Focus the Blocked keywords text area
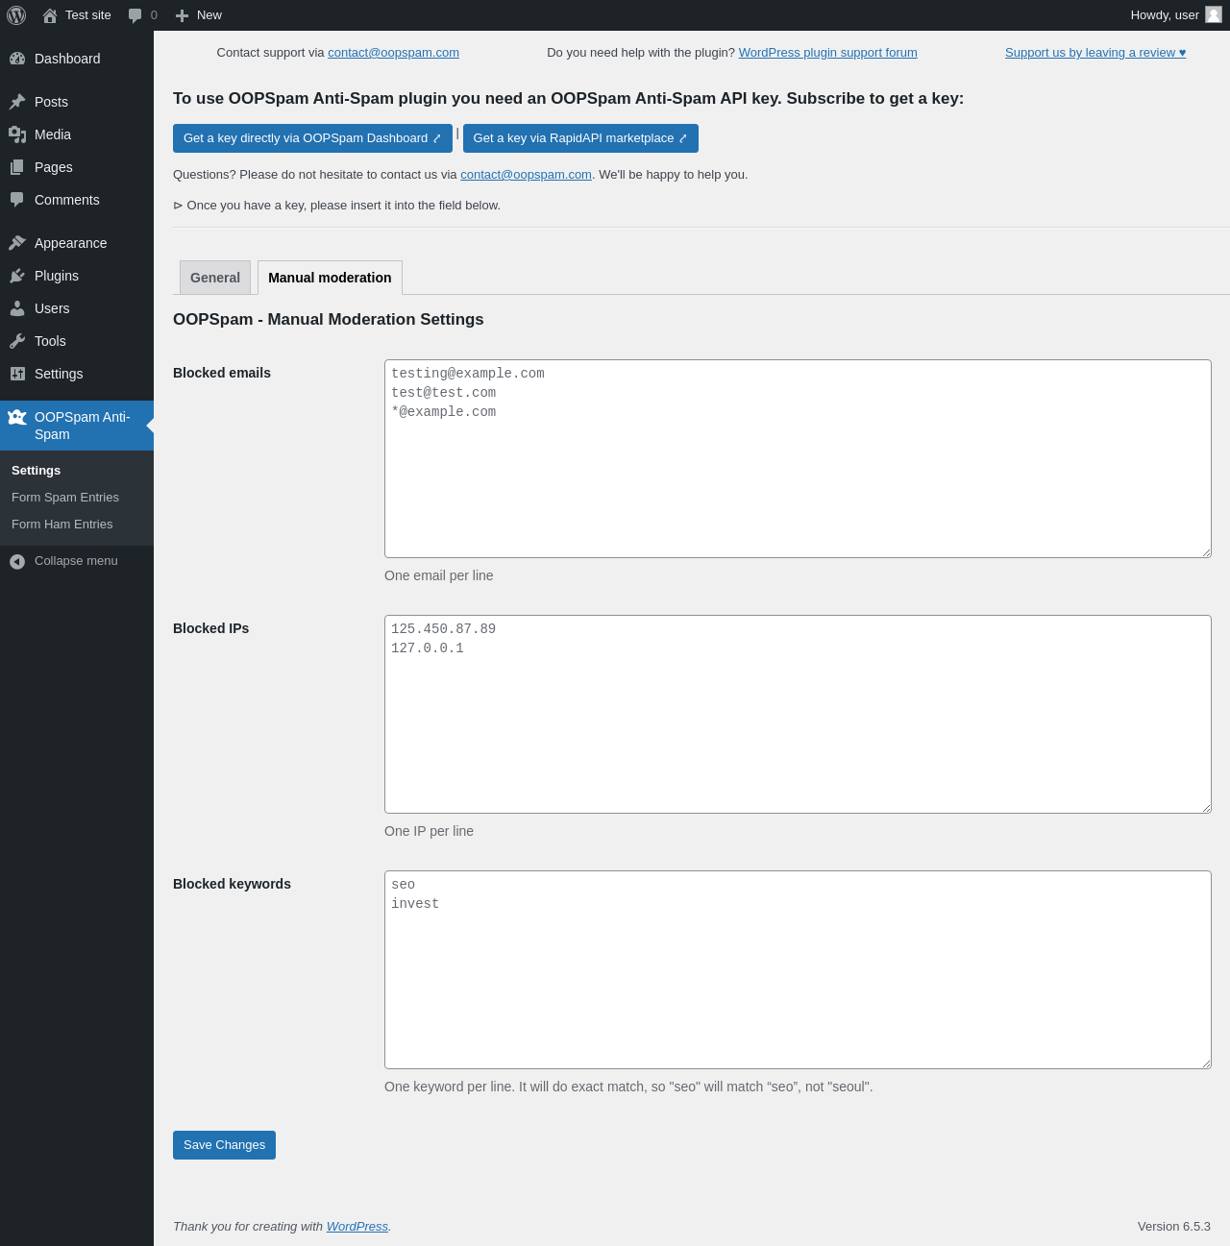 click(x=798, y=969)
